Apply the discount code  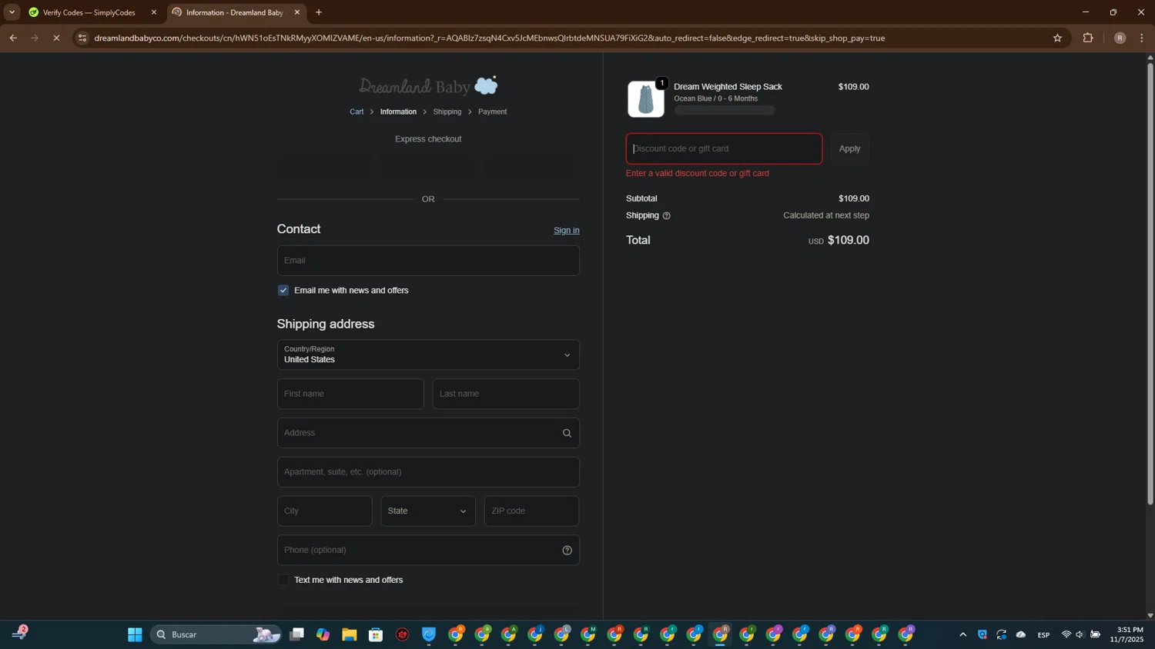(x=849, y=148)
